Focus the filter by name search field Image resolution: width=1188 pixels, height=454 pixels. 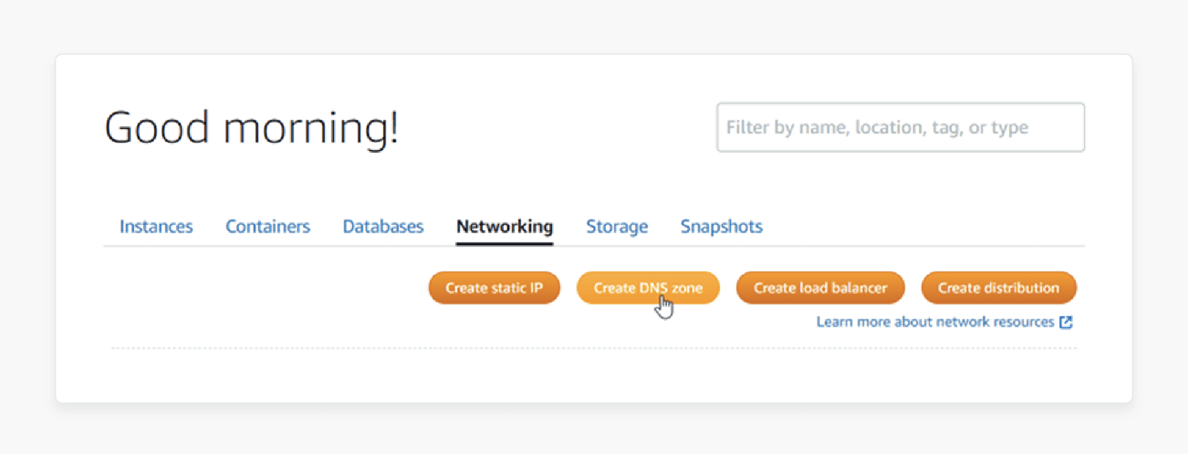click(900, 127)
